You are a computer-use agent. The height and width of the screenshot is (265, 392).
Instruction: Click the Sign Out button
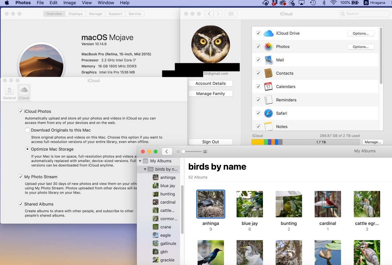coord(211,142)
